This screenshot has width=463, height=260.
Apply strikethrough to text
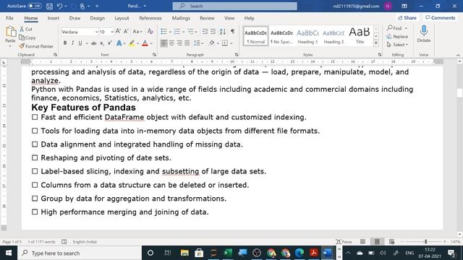[x=94, y=43]
